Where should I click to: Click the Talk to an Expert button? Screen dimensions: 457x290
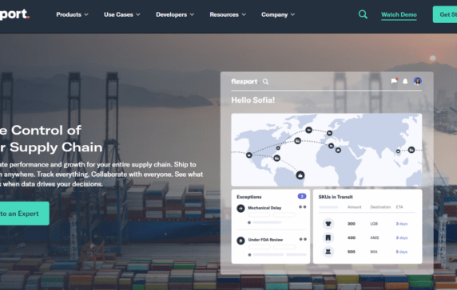click(25, 214)
